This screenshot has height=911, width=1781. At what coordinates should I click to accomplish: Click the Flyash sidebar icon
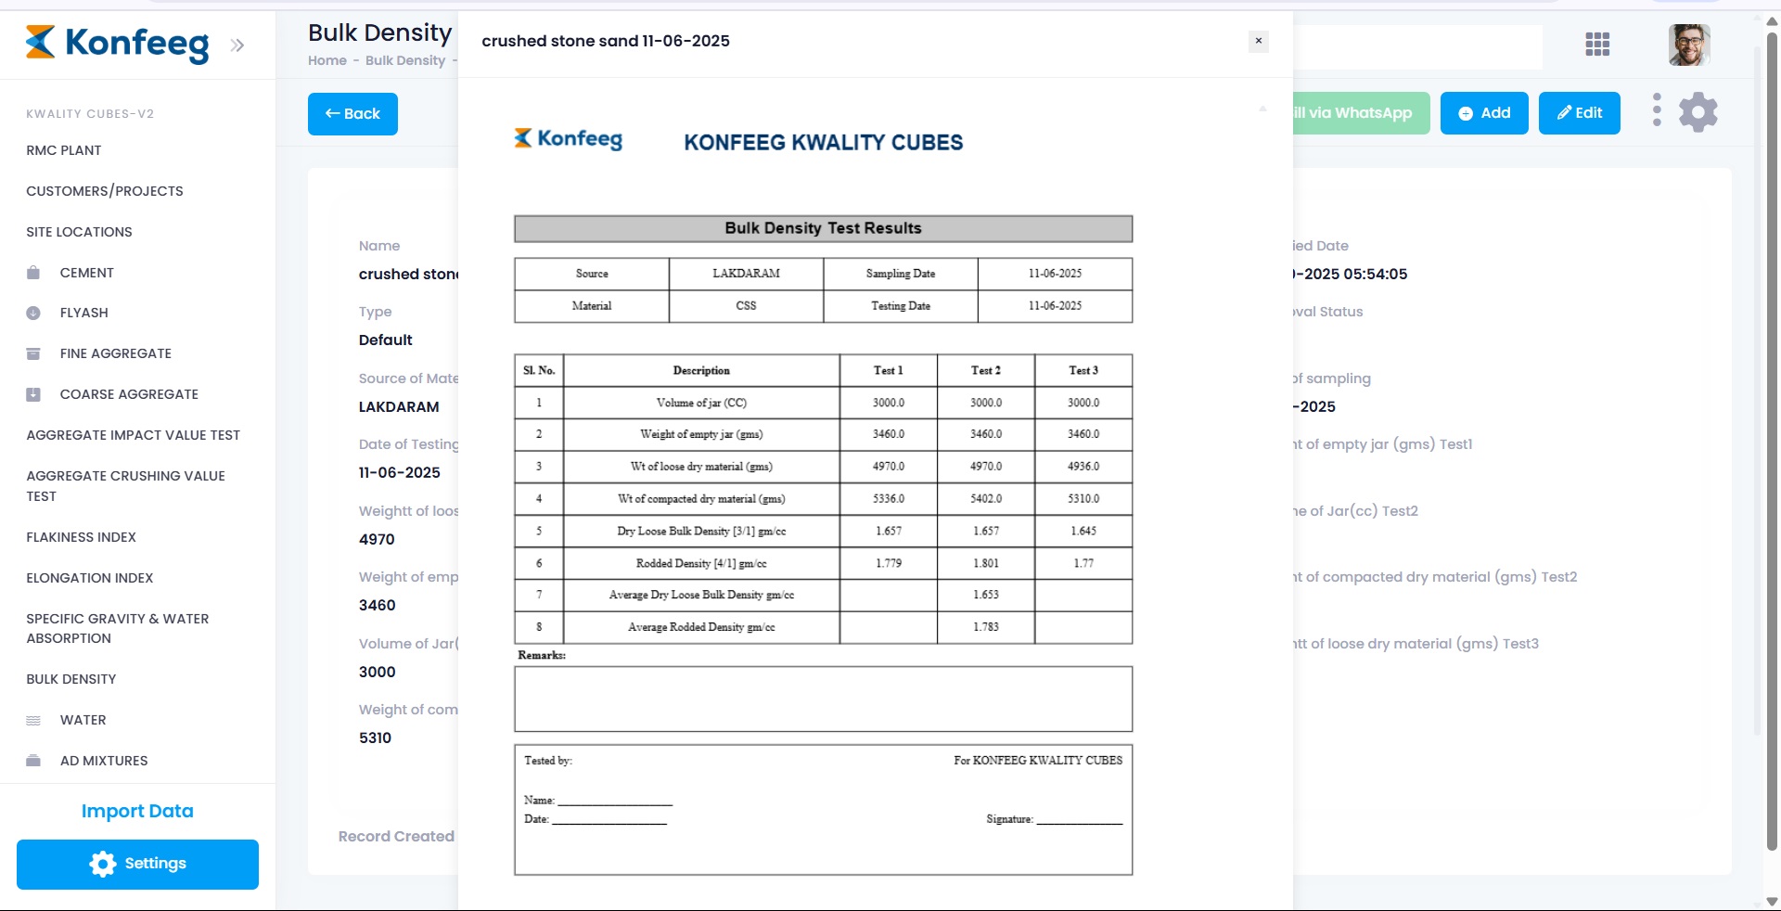(33, 314)
